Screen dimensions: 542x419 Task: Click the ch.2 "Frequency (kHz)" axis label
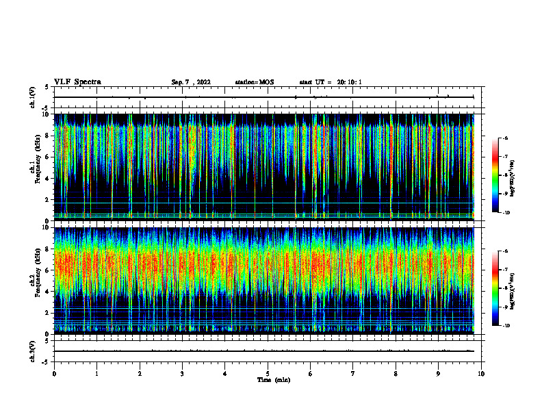pos(38,272)
